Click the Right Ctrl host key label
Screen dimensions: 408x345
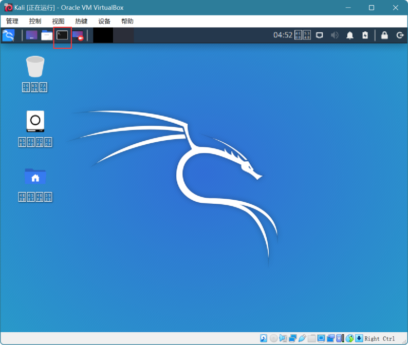[x=379, y=338]
